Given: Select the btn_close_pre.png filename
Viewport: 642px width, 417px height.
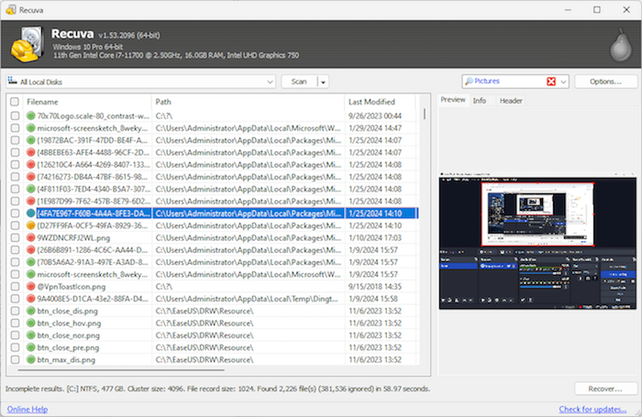Looking at the screenshot, I should click(x=68, y=347).
